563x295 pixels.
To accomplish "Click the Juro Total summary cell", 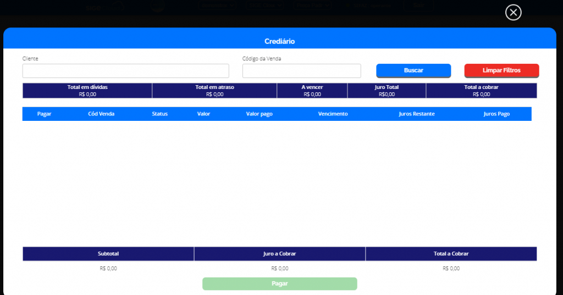I will pos(387,91).
